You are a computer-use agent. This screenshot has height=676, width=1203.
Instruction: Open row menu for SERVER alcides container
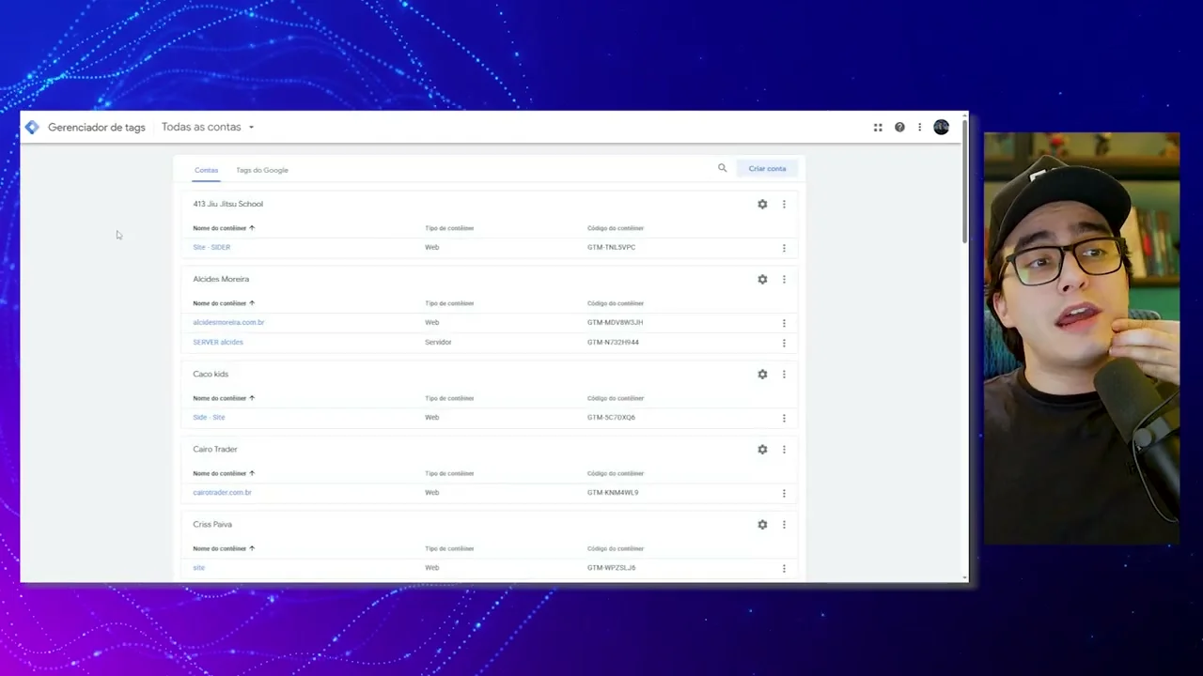point(784,343)
